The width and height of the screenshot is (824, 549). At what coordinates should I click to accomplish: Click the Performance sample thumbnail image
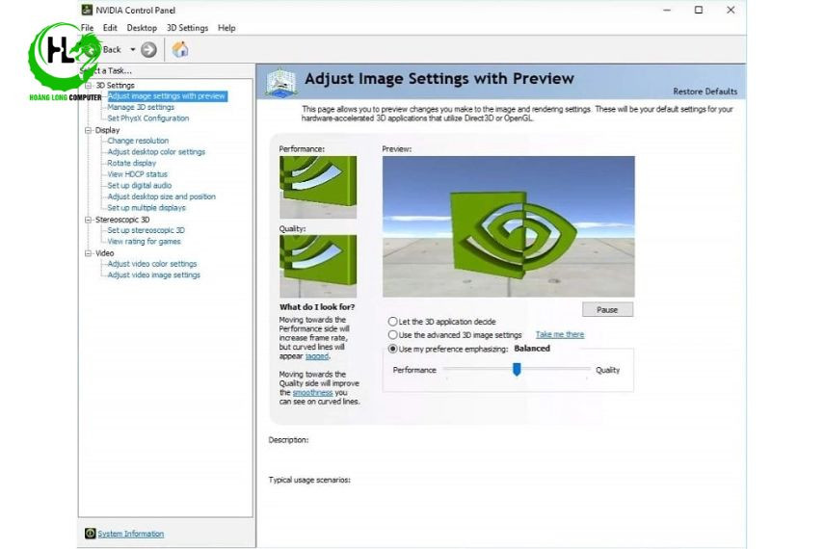(x=318, y=187)
